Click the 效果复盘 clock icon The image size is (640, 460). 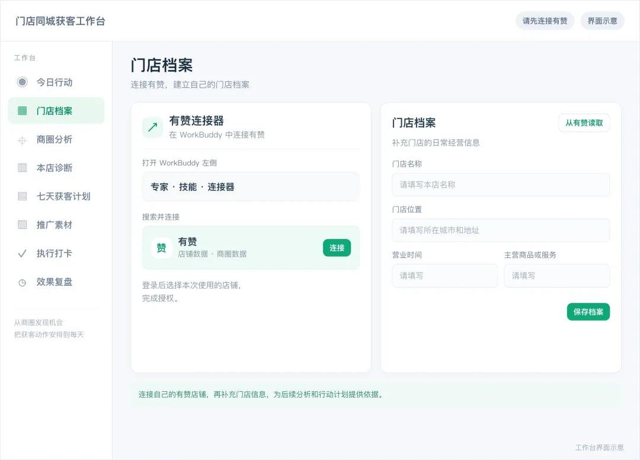pyautogui.click(x=23, y=282)
